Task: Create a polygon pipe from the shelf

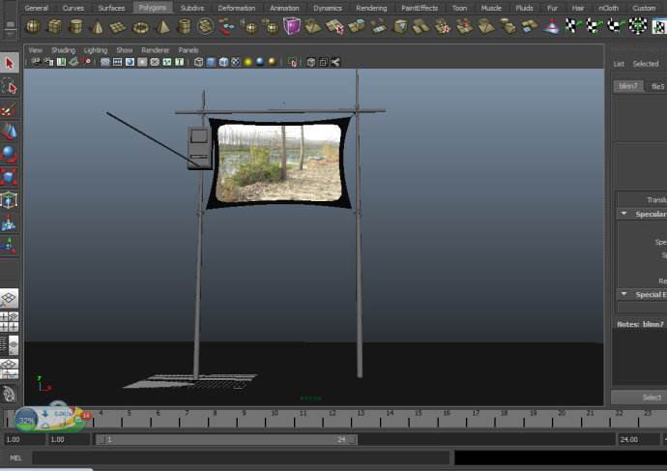Action: 184,27
